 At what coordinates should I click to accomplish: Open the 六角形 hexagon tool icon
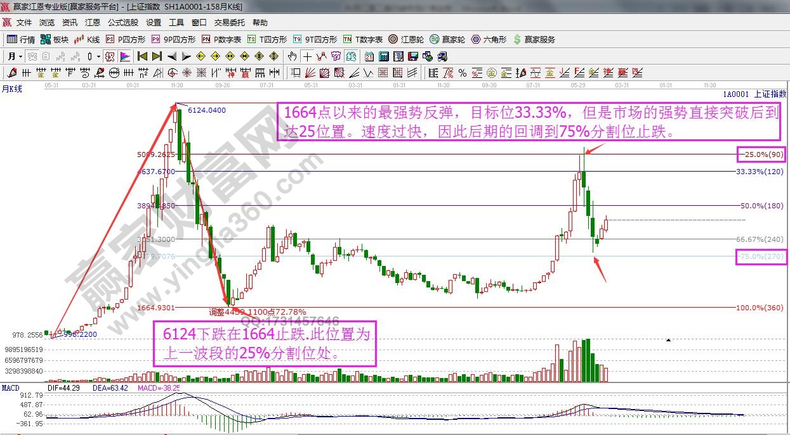(476, 39)
